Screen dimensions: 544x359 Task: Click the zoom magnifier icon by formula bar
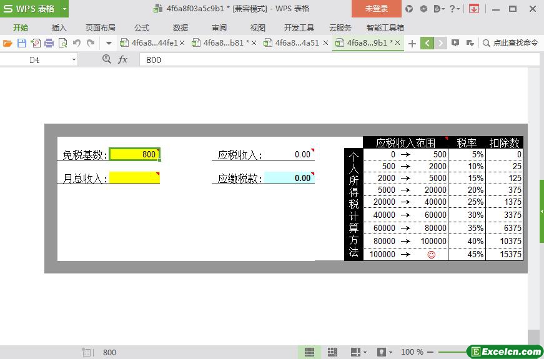[107, 59]
